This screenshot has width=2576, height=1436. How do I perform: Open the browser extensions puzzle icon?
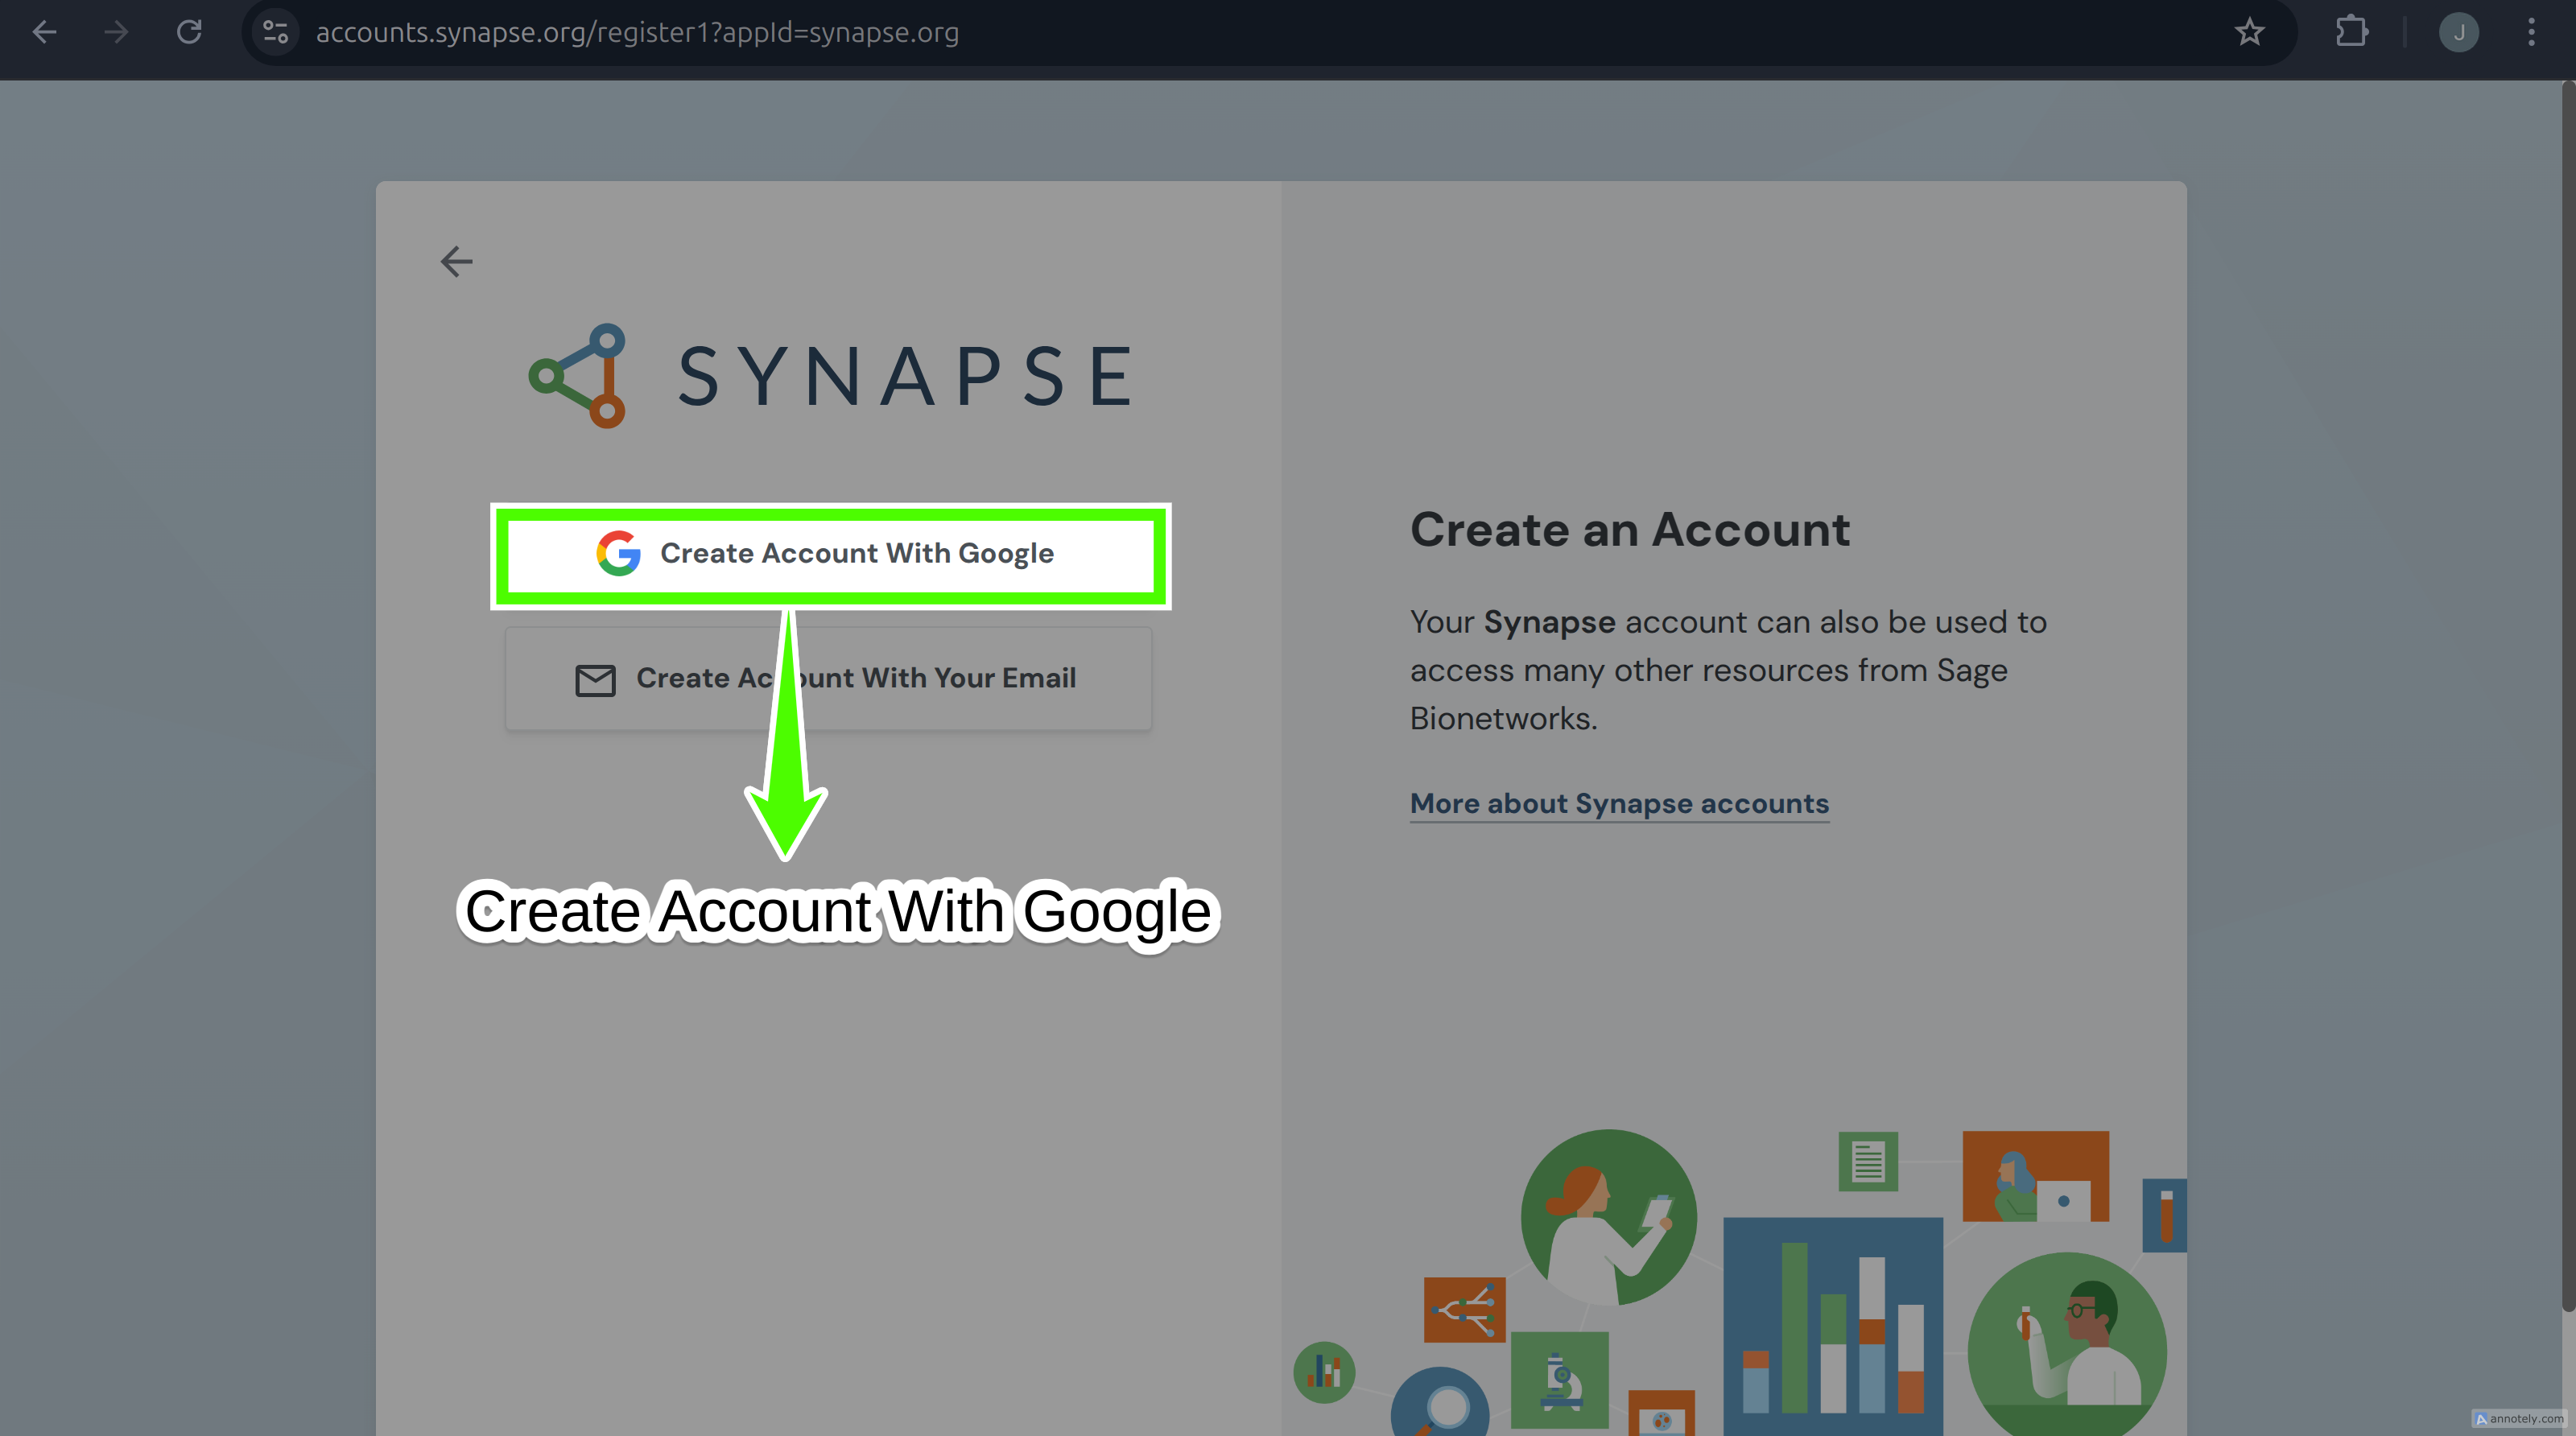click(x=2351, y=32)
